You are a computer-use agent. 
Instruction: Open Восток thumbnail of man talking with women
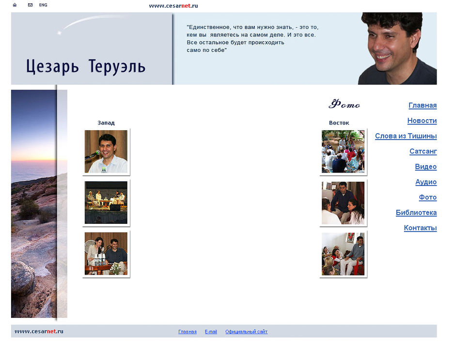coord(343,203)
